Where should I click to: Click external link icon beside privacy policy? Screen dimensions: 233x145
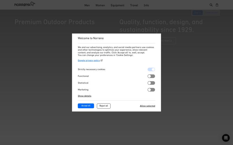coord(102,60)
